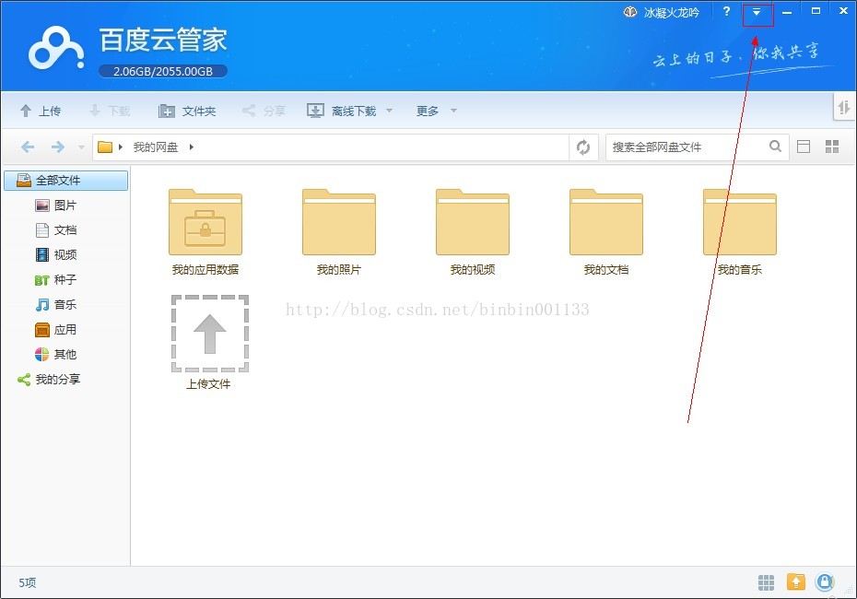Click the 上传文件 upload placeholder
The width and height of the screenshot is (857, 599).
pyautogui.click(x=209, y=342)
